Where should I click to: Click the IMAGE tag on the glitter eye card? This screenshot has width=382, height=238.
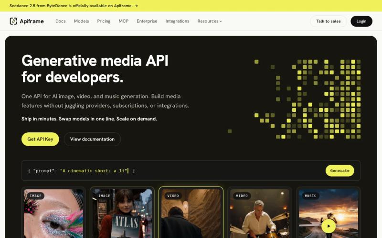[35, 196]
